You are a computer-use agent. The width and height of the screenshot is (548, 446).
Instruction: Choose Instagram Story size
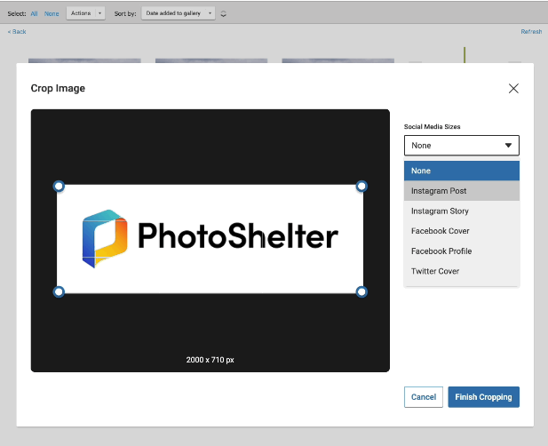pos(462,211)
